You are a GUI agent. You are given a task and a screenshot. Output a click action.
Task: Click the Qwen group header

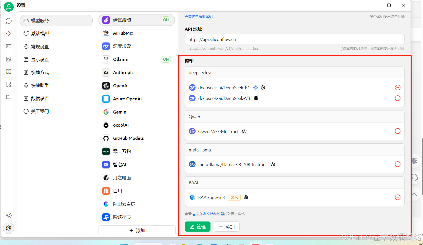click(x=295, y=117)
